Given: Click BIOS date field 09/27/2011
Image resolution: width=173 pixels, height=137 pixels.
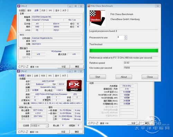Looking at the screenshot, I should (x=56, y=44).
